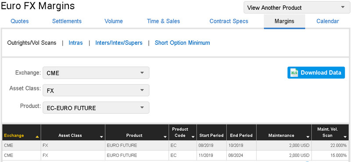351x162 pixels.
Task: Switch to the Quotes tab
Action: pyautogui.click(x=20, y=21)
